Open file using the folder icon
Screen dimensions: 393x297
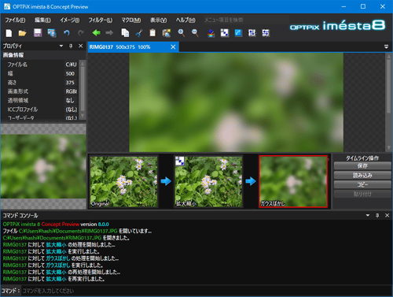point(23,33)
